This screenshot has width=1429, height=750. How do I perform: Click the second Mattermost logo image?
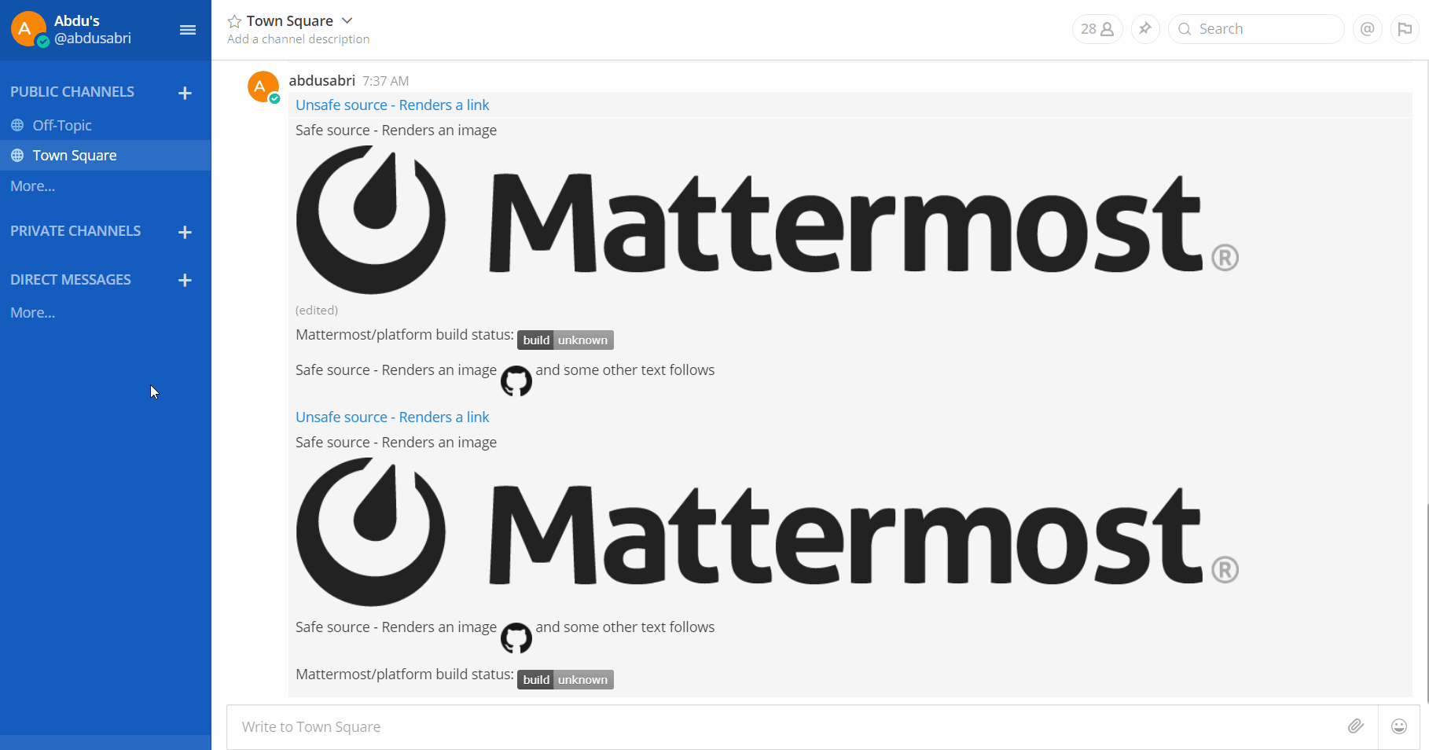(767, 532)
